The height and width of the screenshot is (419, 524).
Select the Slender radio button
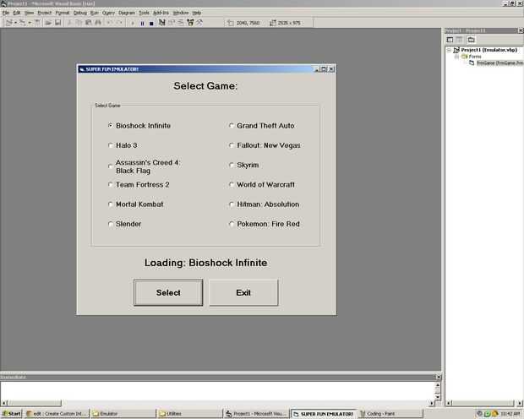click(110, 224)
